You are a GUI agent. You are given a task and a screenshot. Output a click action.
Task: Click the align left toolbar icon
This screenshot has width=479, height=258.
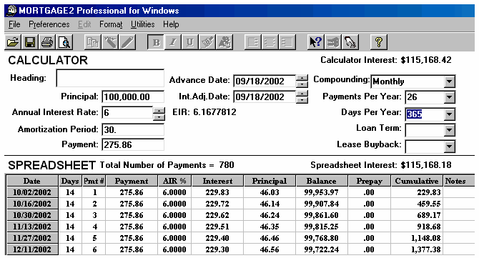(x=252, y=42)
